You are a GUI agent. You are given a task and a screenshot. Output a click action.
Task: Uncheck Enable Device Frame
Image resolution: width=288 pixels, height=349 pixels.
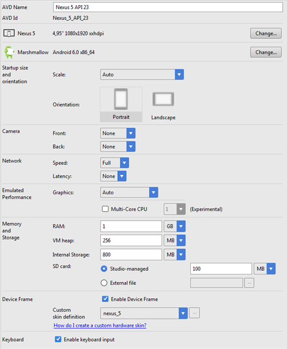(x=105, y=299)
